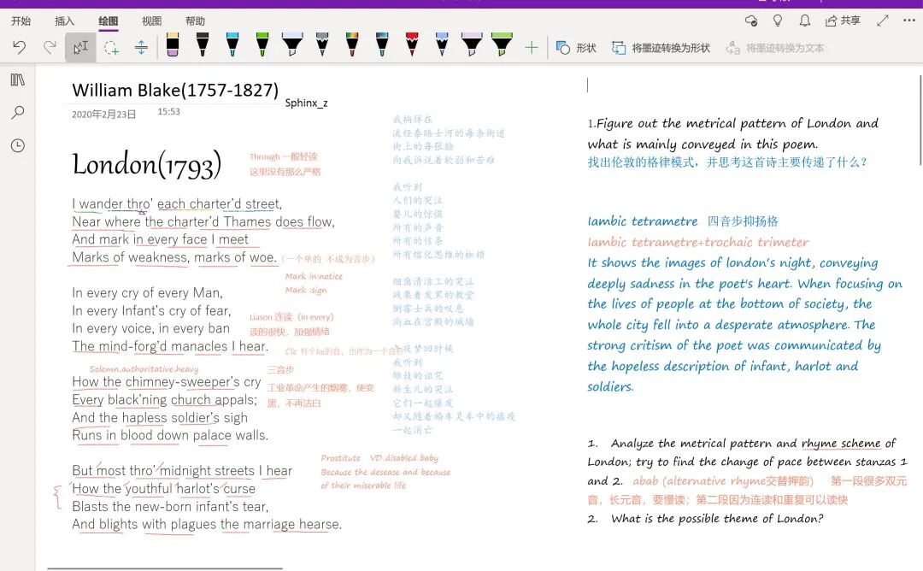Select the ocean-blue ink pen

[x=382, y=44]
